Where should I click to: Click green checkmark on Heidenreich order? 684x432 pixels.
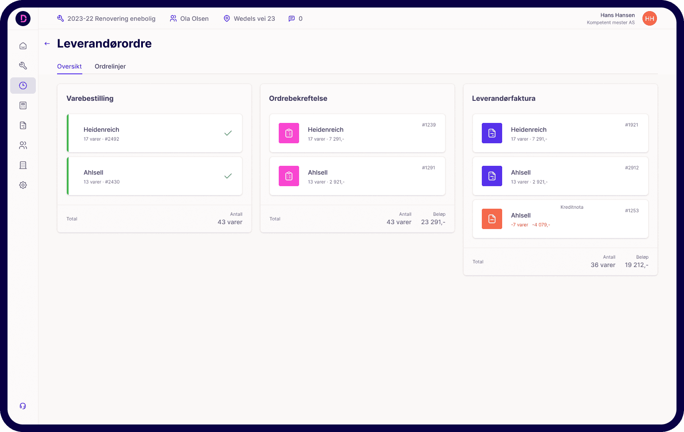coord(228,133)
